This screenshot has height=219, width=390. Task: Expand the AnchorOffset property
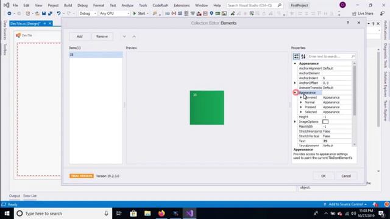pos(295,83)
